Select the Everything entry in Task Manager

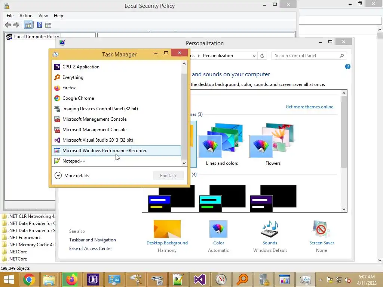click(116, 77)
